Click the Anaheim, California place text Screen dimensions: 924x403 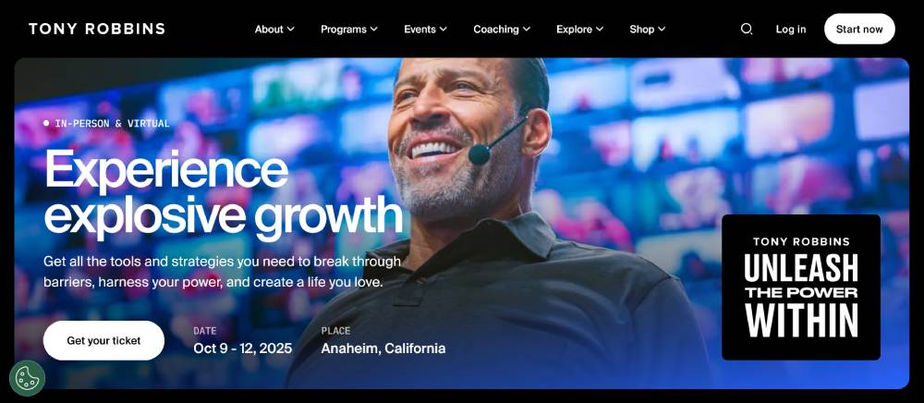[383, 348]
